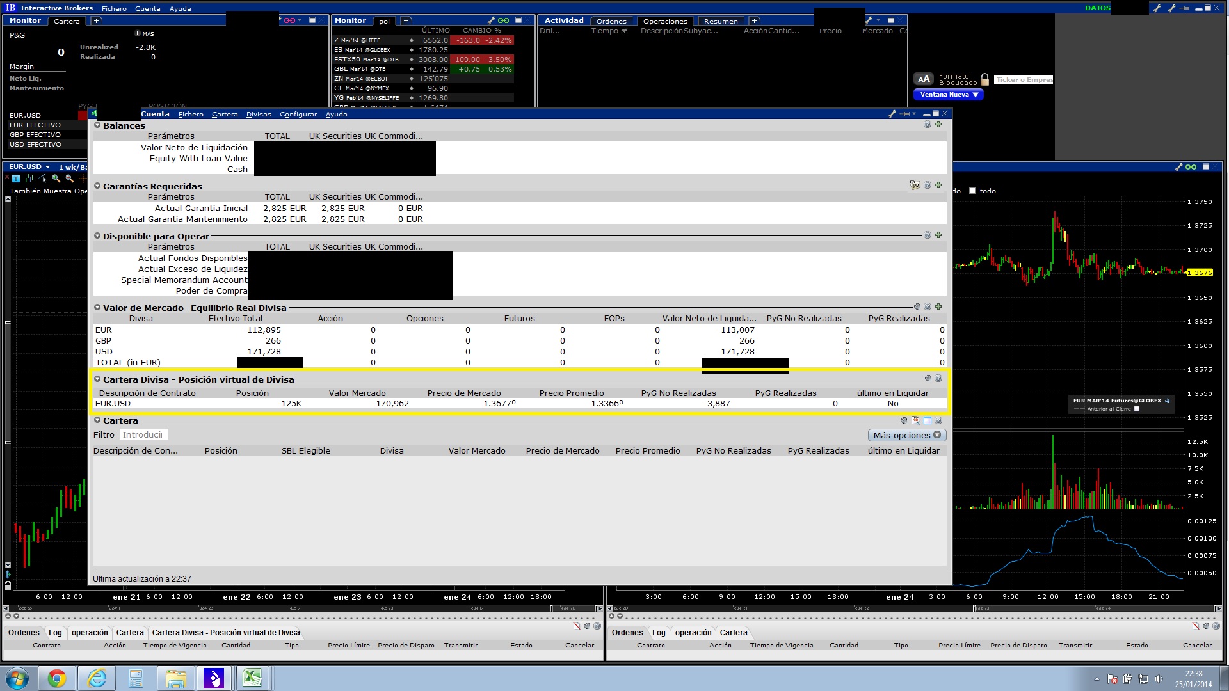This screenshot has height=691, width=1229.
Task: Click green plus icon in Balances section
Action: pyautogui.click(x=938, y=125)
